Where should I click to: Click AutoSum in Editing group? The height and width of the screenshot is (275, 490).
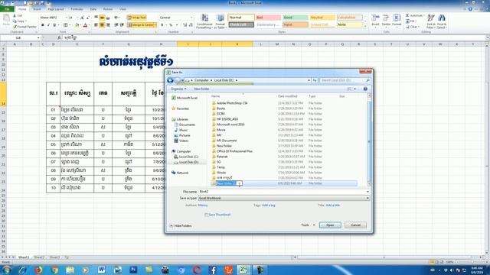click(x=415, y=15)
